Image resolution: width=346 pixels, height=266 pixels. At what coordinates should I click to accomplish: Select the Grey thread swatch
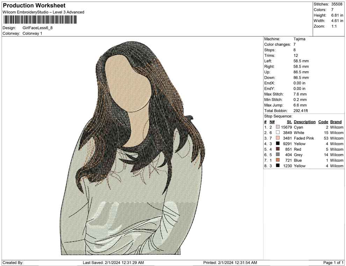coord(278,155)
